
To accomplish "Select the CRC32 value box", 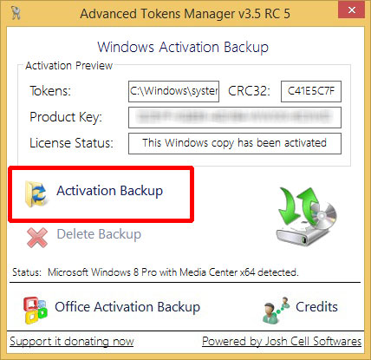I will [311, 91].
